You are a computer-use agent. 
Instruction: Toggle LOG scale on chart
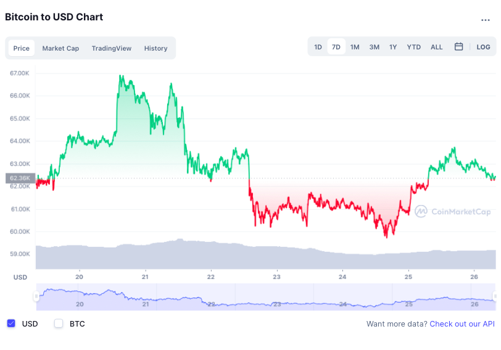[x=483, y=47]
